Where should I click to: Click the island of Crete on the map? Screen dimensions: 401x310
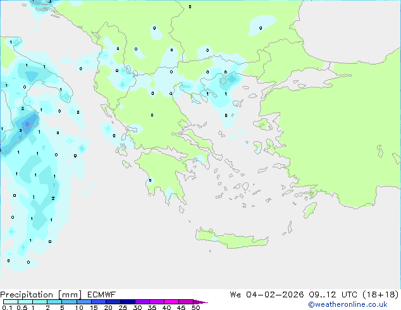coord(231,239)
